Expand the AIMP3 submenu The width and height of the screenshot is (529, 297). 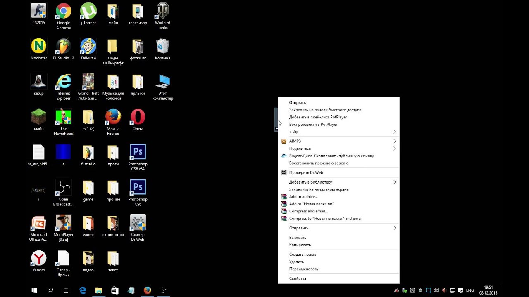click(338, 141)
